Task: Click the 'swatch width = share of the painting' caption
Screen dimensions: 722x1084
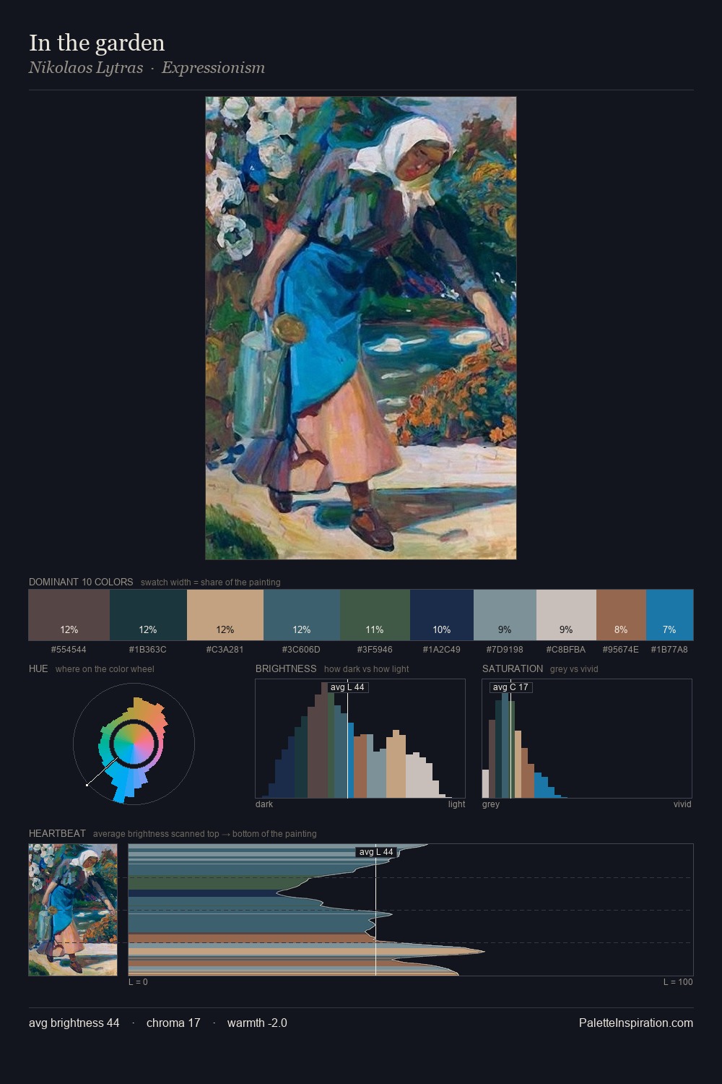Action: click(211, 582)
